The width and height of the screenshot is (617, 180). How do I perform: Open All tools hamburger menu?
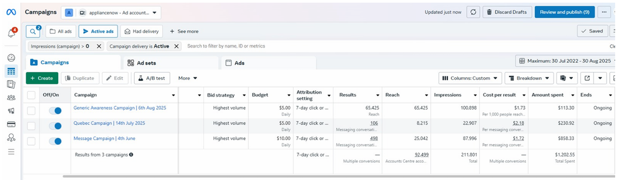coord(11,152)
